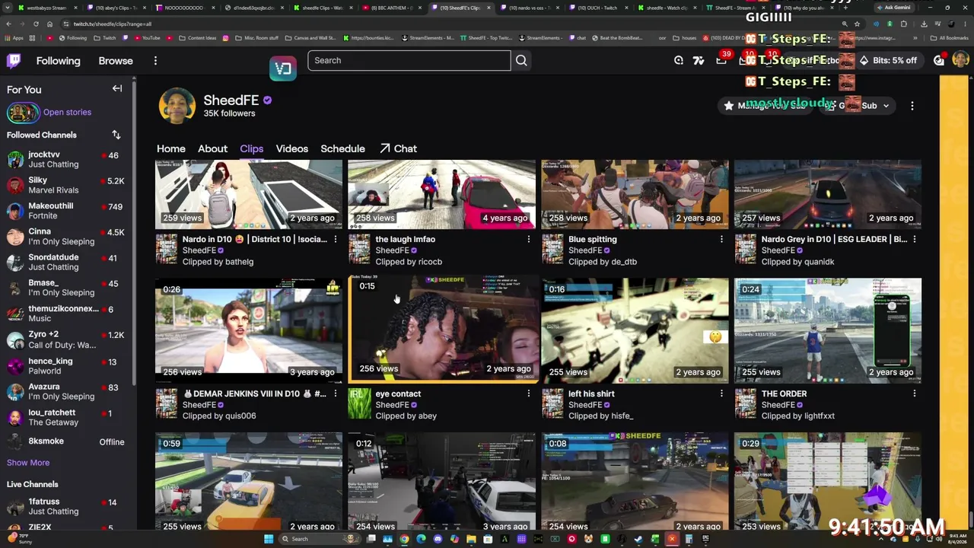Viewport: 974px width, 548px height.
Task: Pop out the Chat link
Action: [398, 148]
